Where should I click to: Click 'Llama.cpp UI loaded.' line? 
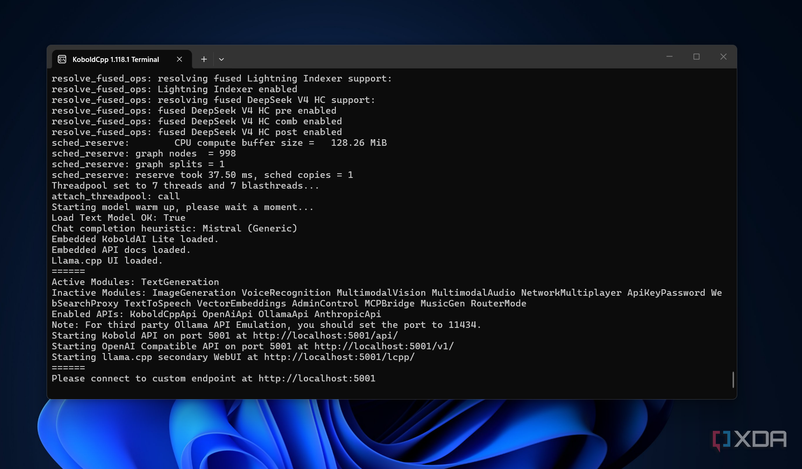tap(107, 261)
